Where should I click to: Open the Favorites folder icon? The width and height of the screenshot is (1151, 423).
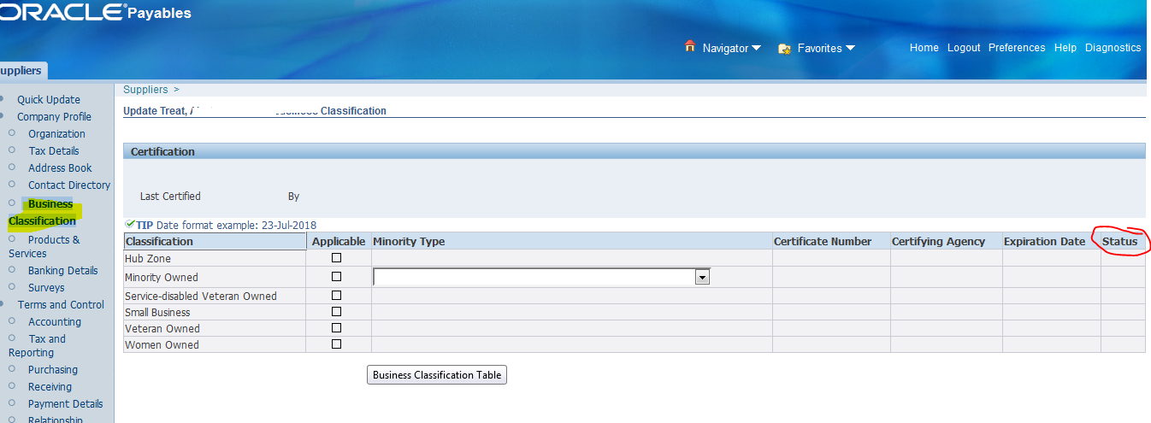784,49
